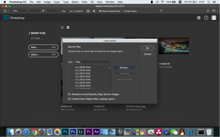Screen dimensions: 220x137
Task: Uncheck Attempt to Automatically Align Source Images
Action: [69, 94]
